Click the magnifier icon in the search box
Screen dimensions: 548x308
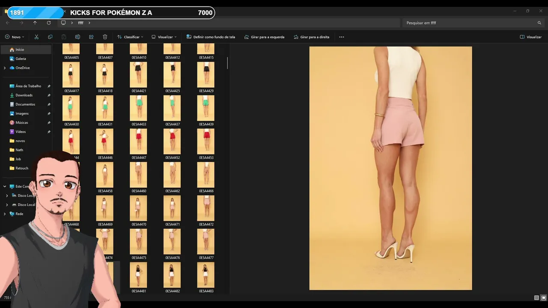pyautogui.click(x=539, y=23)
